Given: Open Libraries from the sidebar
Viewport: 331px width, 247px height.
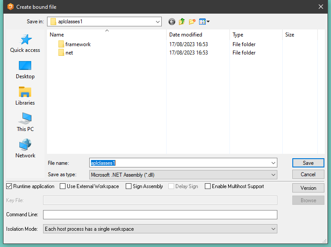Looking at the screenshot, I should pos(25,96).
